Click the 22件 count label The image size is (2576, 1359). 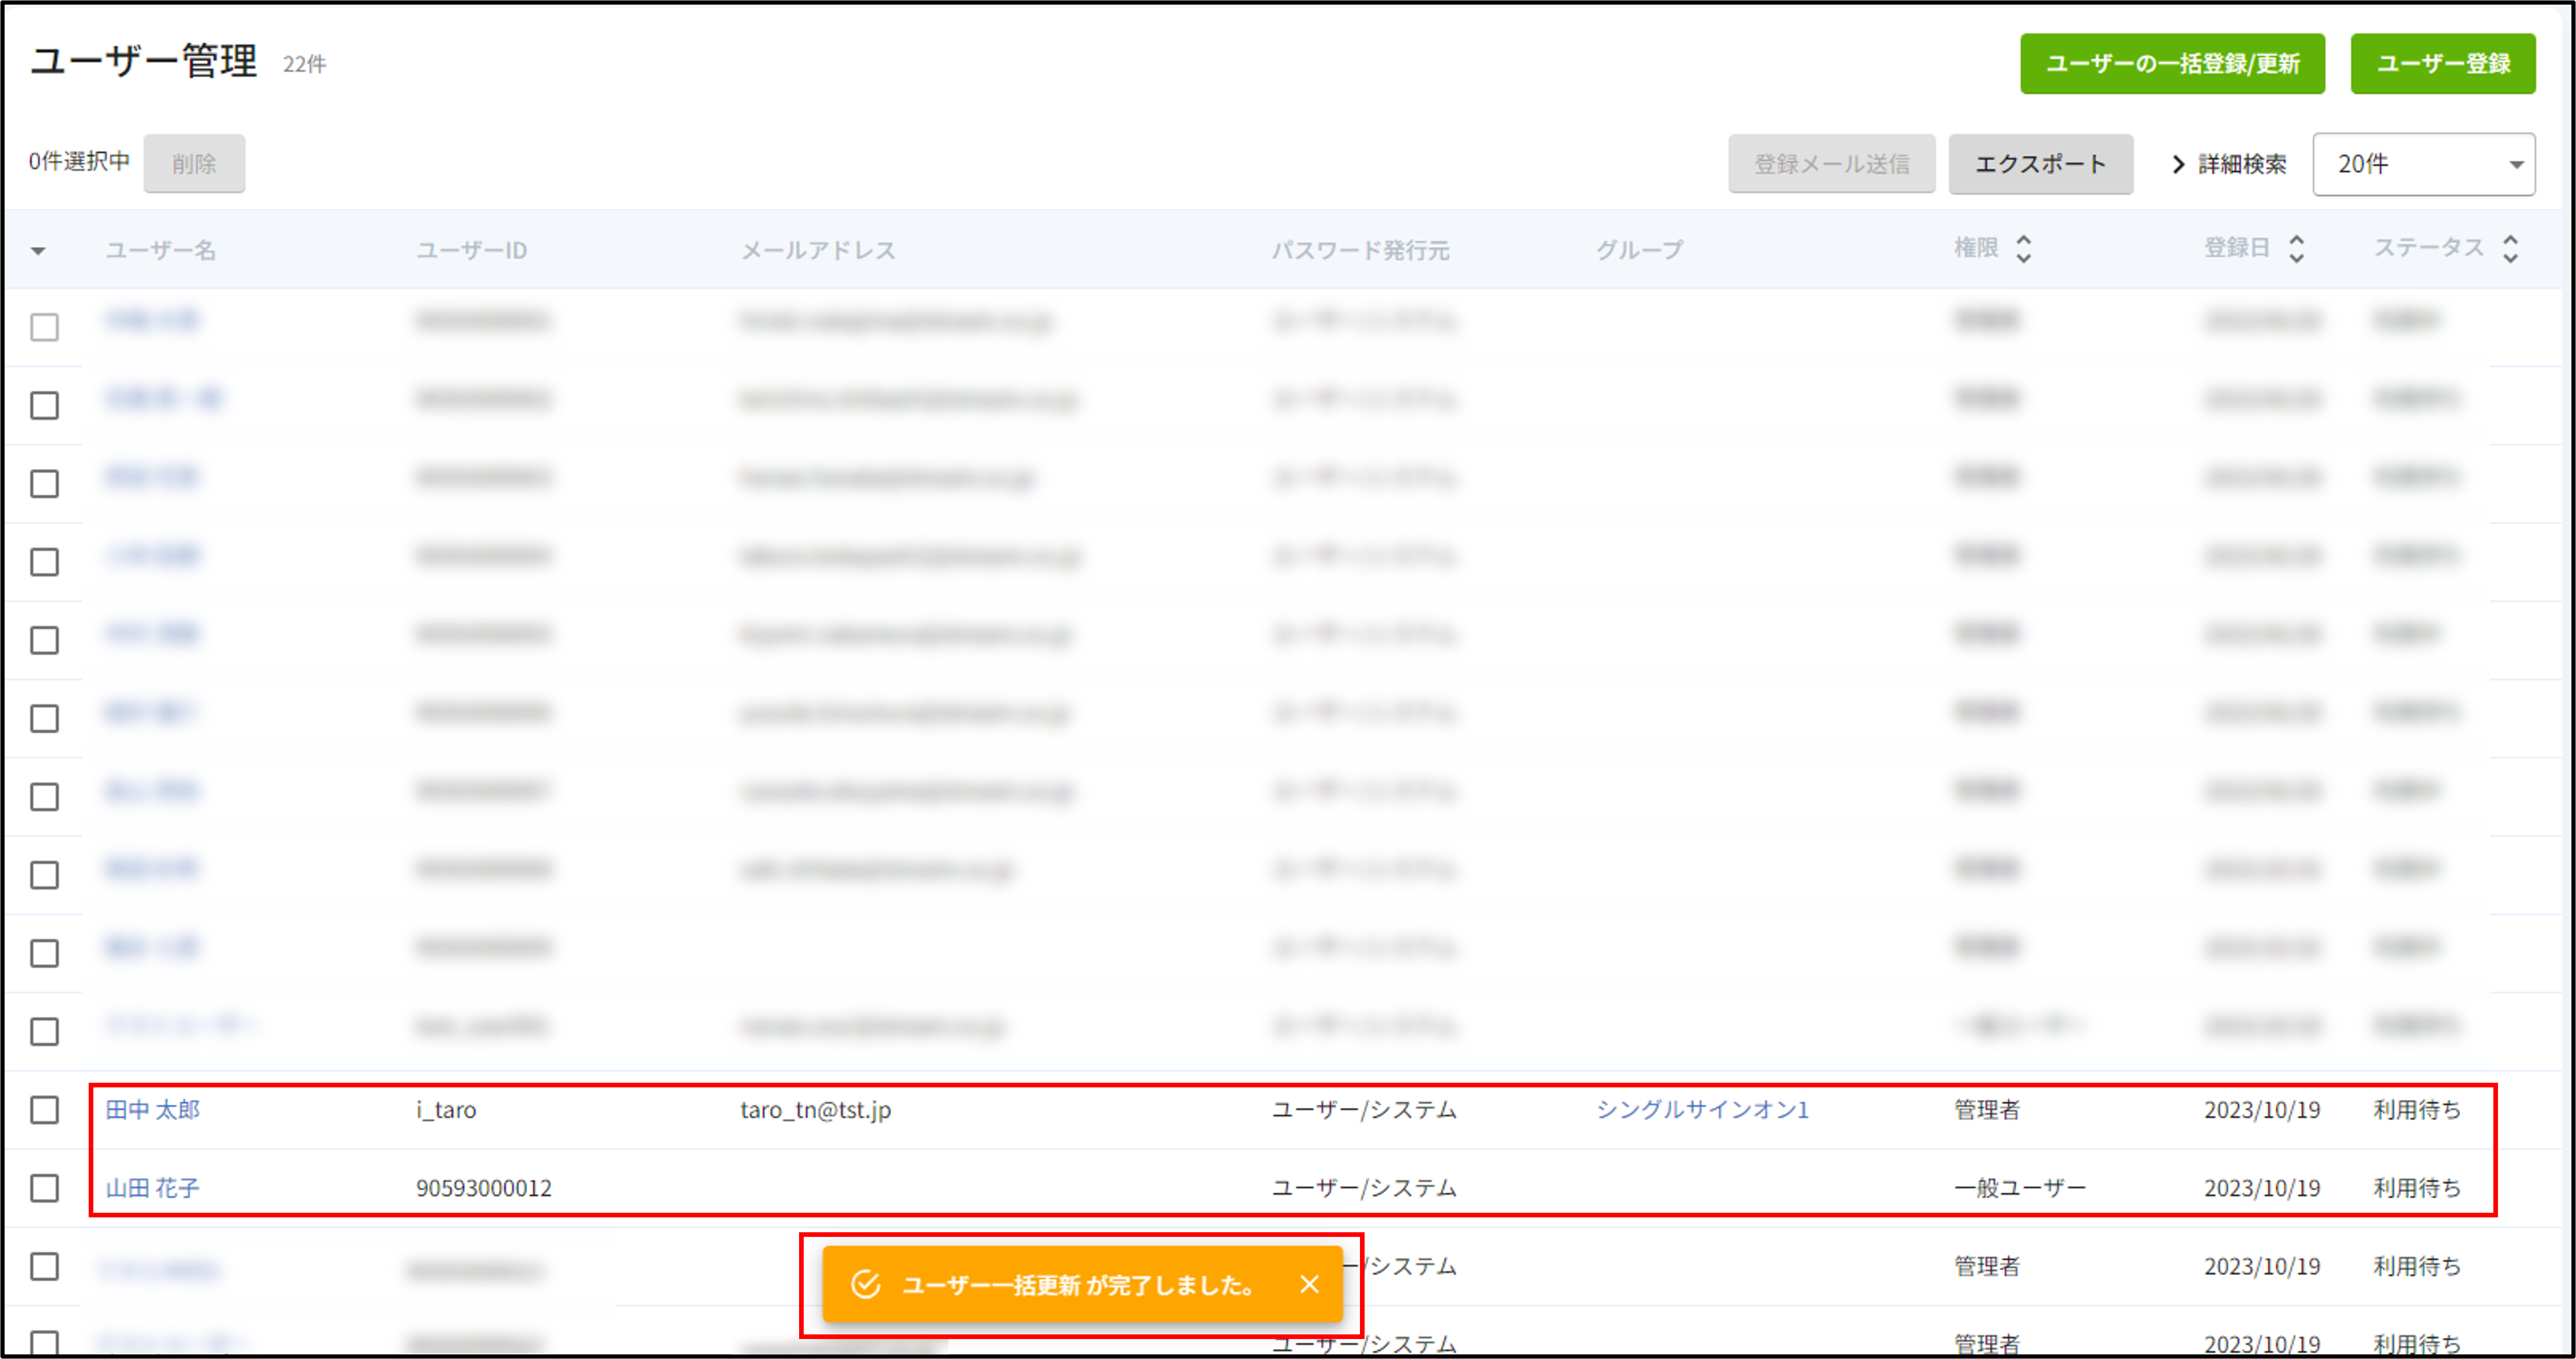pos(304,65)
